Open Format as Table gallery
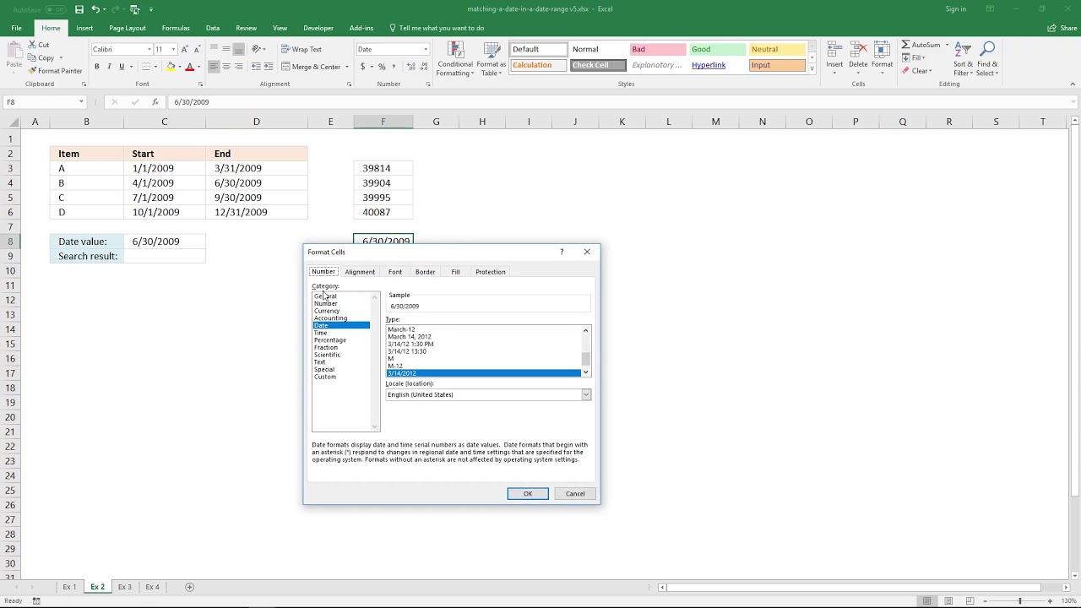The image size is (1081, 608). [x=491, y=59]
